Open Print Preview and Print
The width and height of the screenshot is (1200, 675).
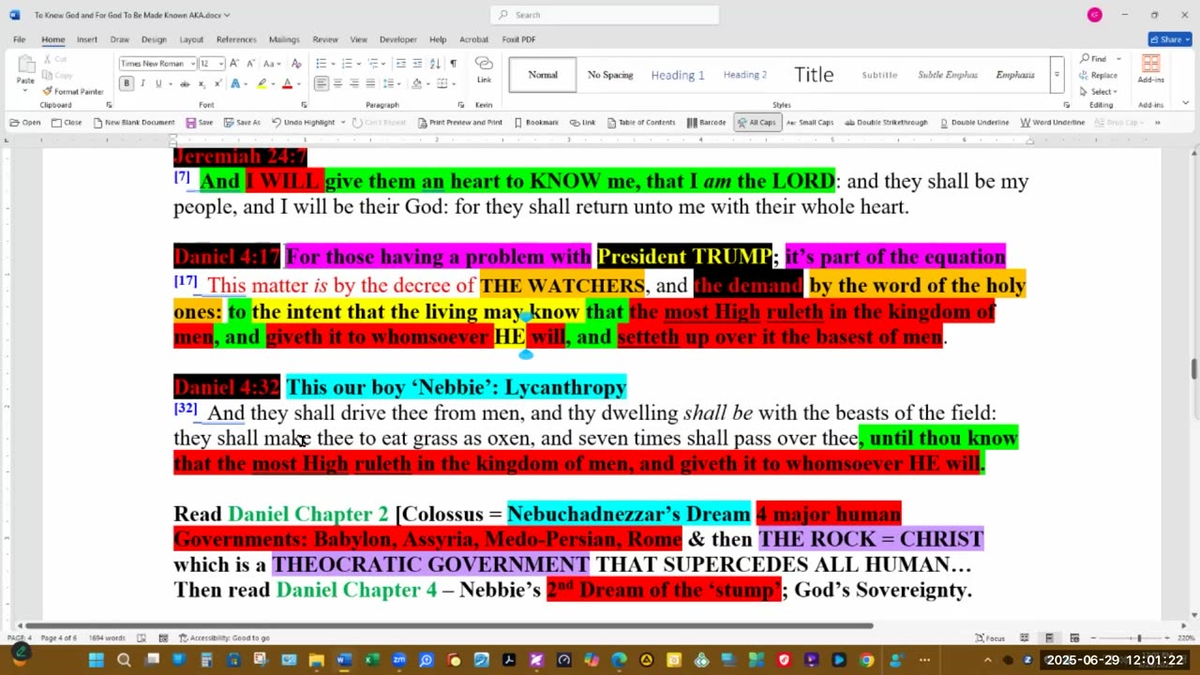click(459, 123)
